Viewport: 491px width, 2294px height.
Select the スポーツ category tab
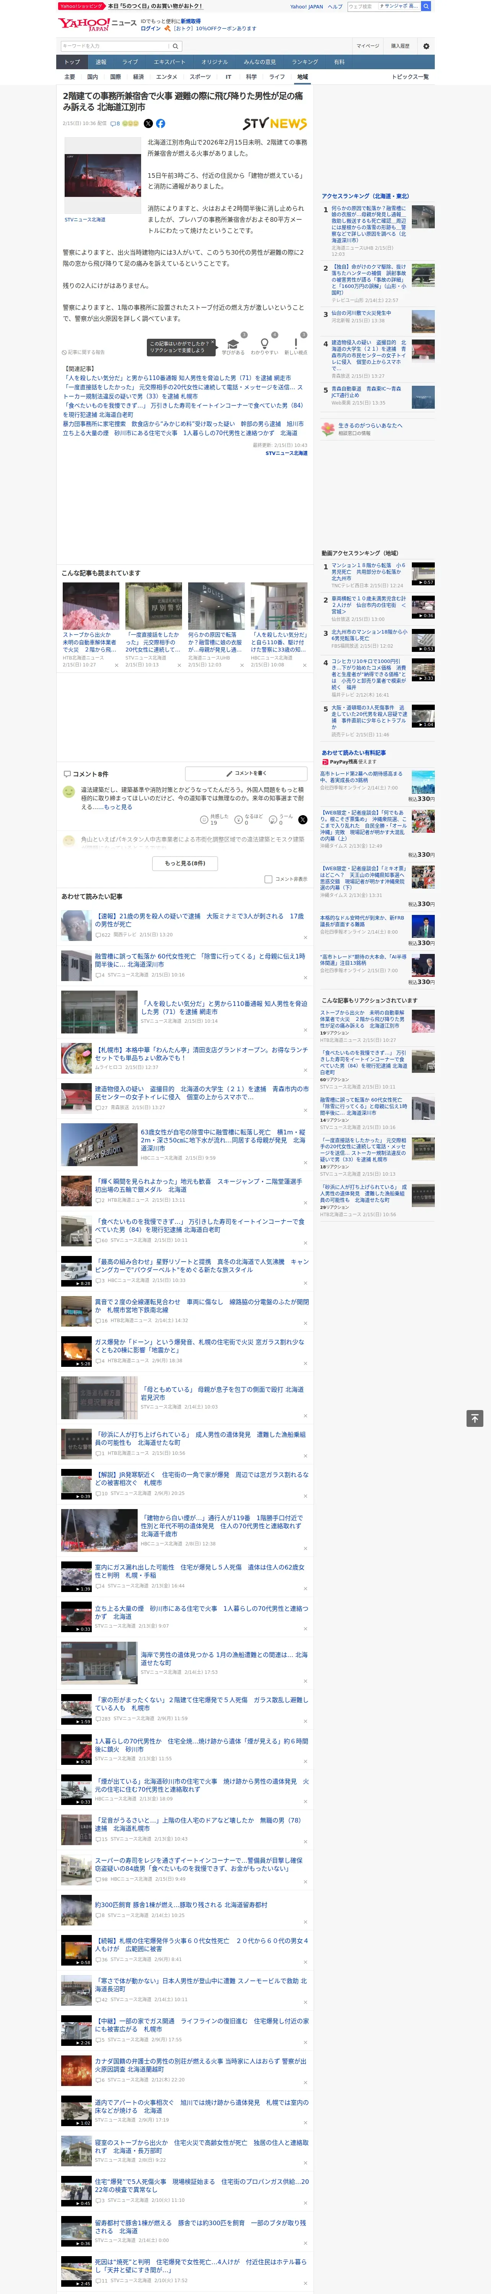pyautogui.click(x=200, y=76)
